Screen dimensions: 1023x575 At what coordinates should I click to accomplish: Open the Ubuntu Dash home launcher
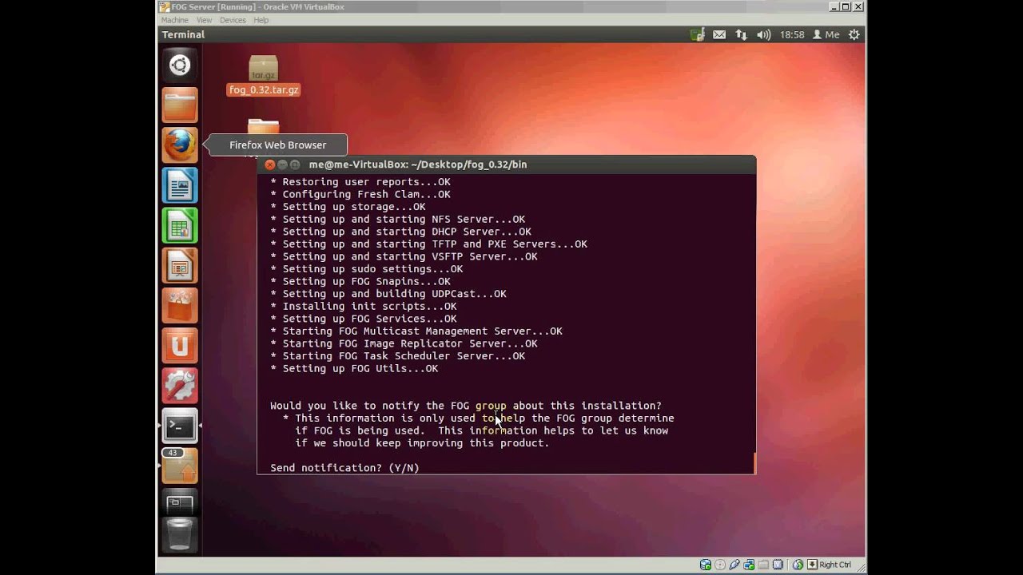point(180,65)
